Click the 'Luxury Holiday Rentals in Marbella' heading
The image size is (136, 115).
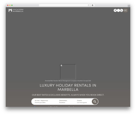tap(68, 88)
